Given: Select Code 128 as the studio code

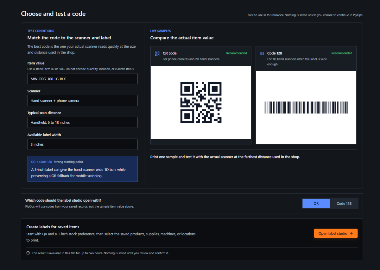Looking at the screenshot, I should click(344, 203).
